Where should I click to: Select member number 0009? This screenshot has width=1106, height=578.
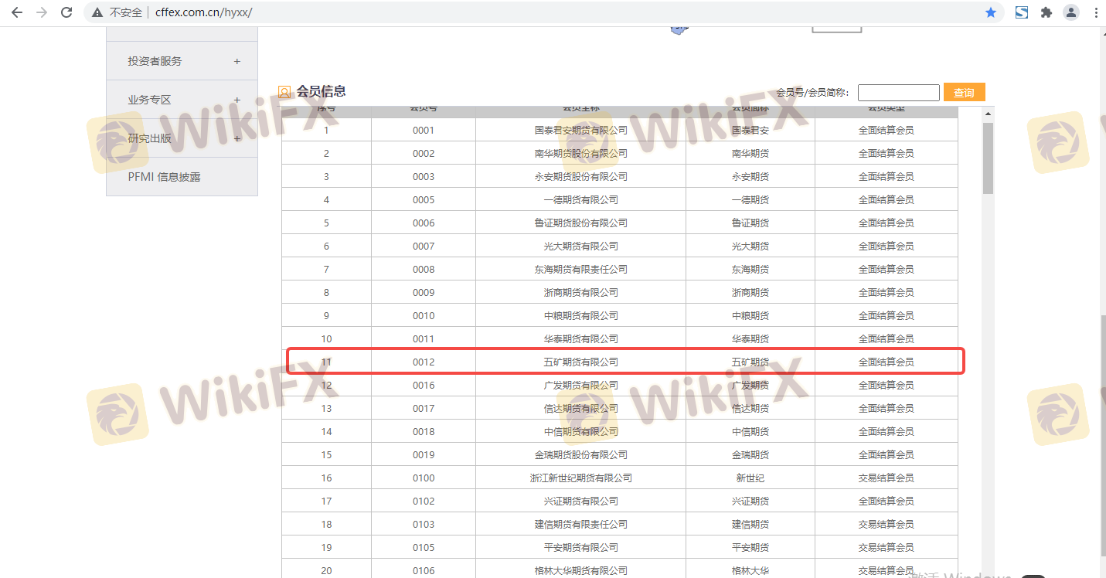click(x=424, y=293)
